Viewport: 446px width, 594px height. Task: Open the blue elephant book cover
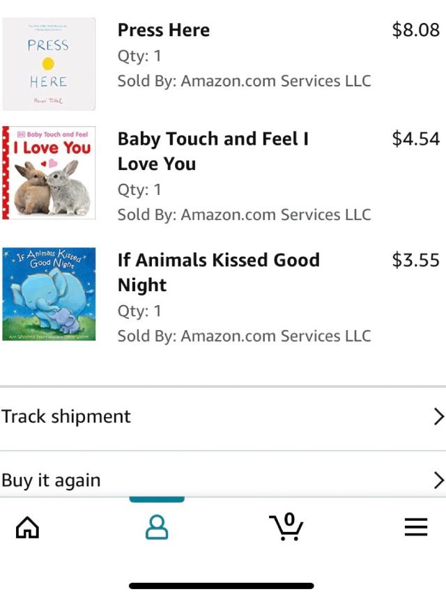49,294
